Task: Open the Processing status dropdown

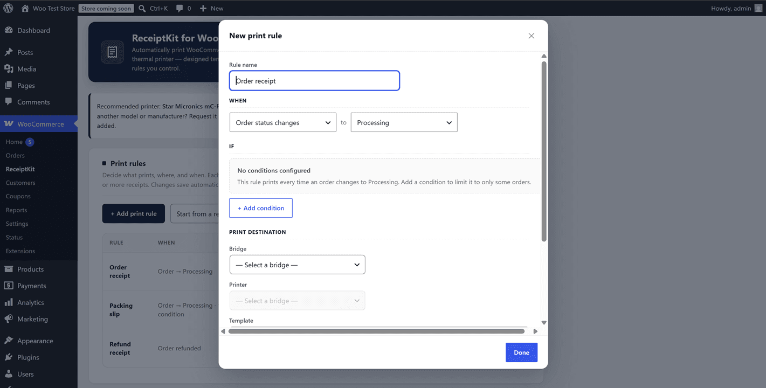Action: point(404,122)
